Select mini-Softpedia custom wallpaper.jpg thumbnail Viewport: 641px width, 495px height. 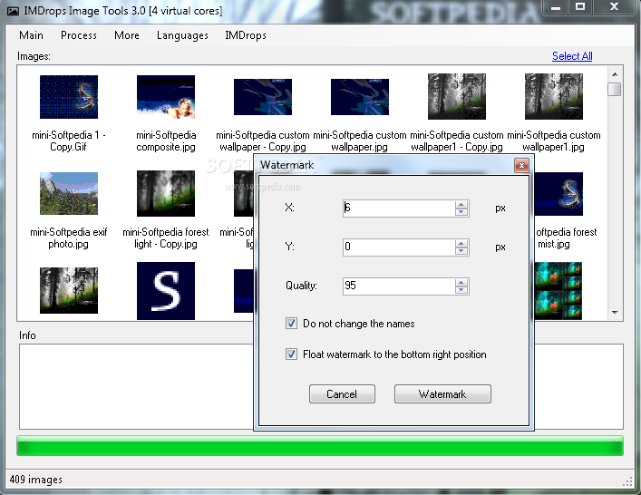pos(360,97)
